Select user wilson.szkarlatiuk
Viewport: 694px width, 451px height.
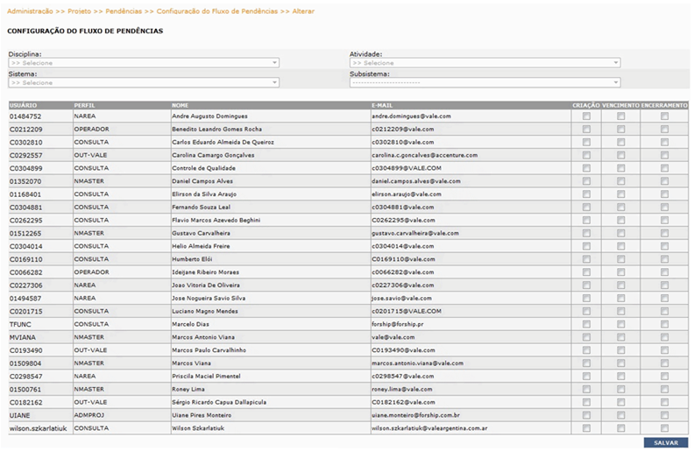pyautogui.click(x=38, y=428)
